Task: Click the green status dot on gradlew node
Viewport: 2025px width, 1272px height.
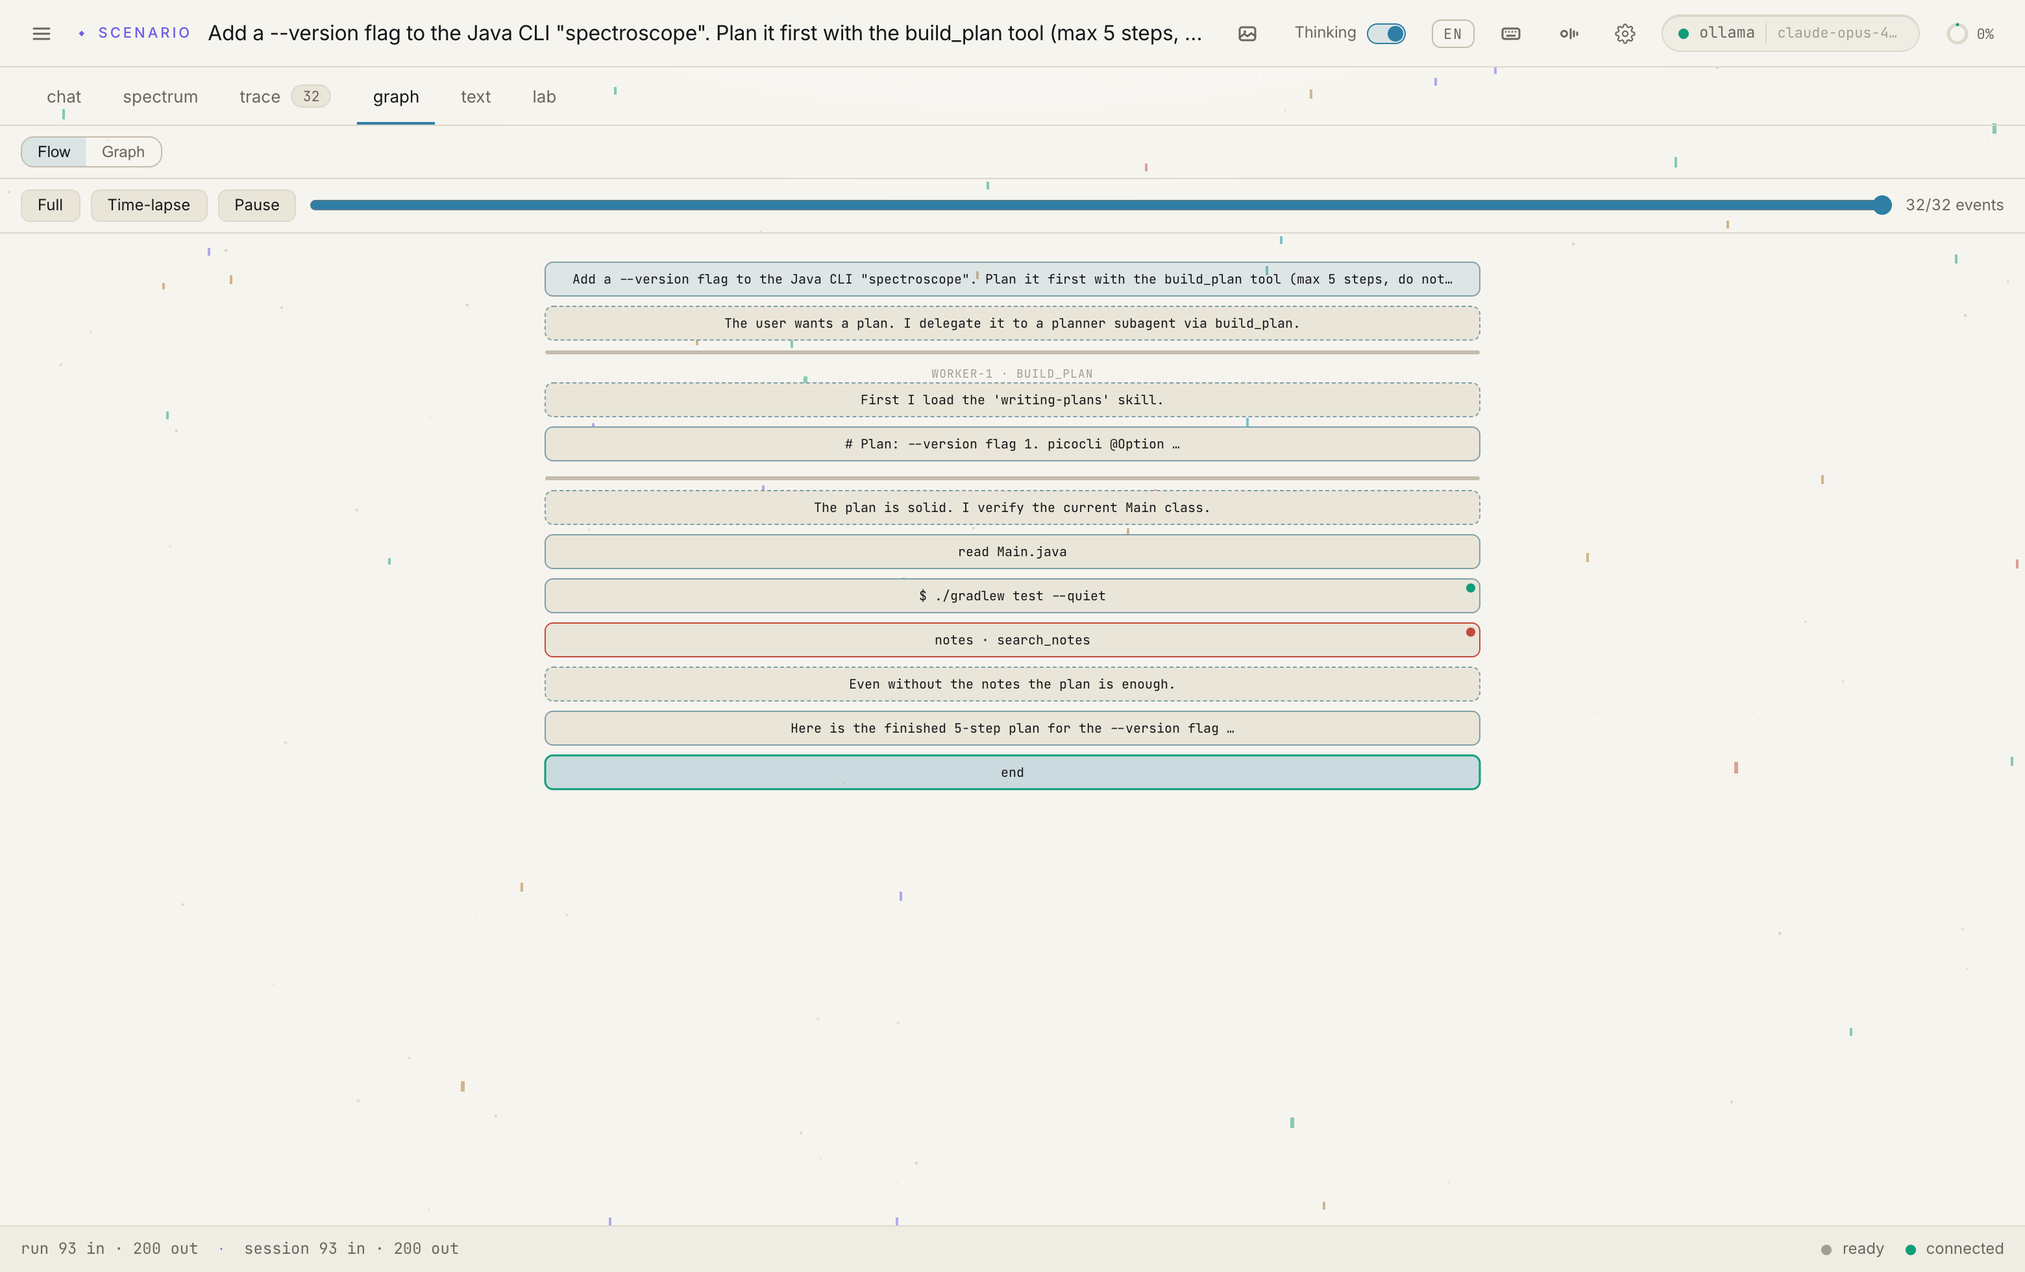Action: pos(1470,588)
